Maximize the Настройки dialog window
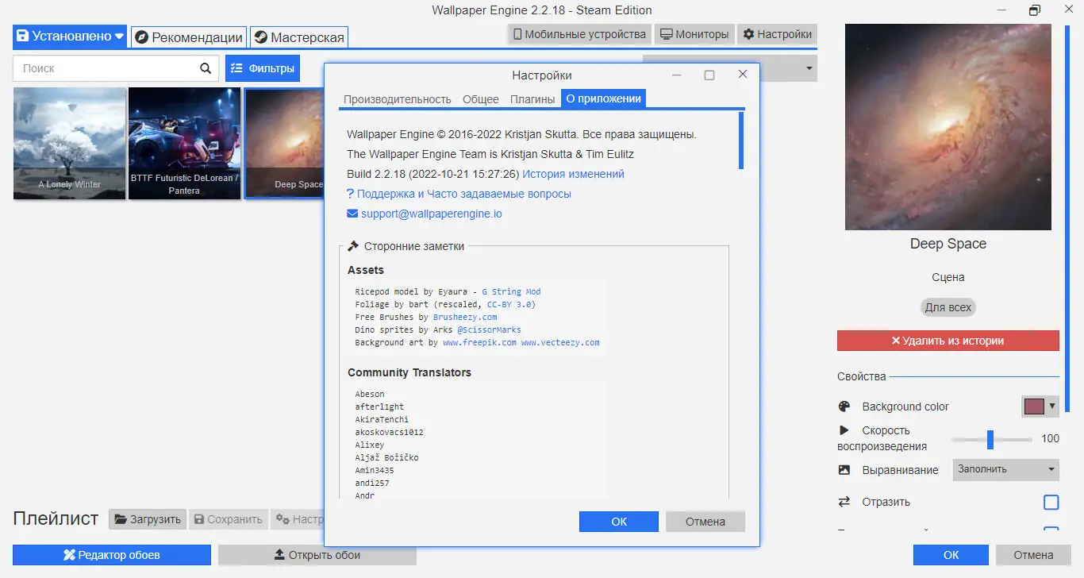This screenshot has width=1084, height=578. (709, 75)
